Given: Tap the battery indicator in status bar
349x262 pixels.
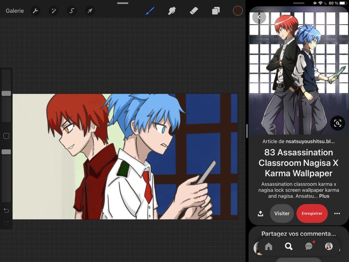Looking at the screenshot, I should coord(342,3).
